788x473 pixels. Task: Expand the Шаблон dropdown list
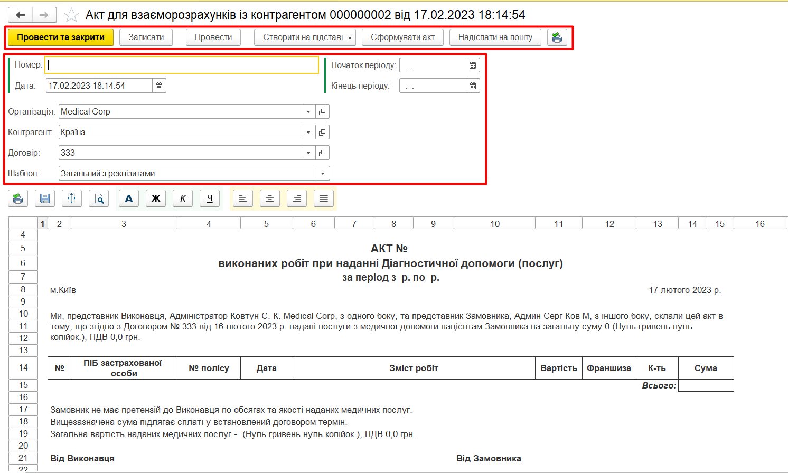pos(323,174)
